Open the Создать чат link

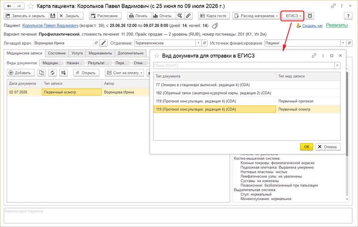click(x=312, y=26)
